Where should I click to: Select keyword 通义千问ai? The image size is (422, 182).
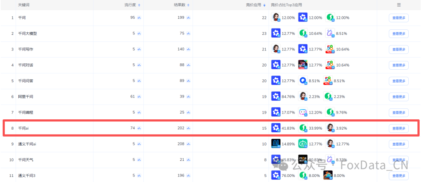pyautogui.click(x=27, y=144)
